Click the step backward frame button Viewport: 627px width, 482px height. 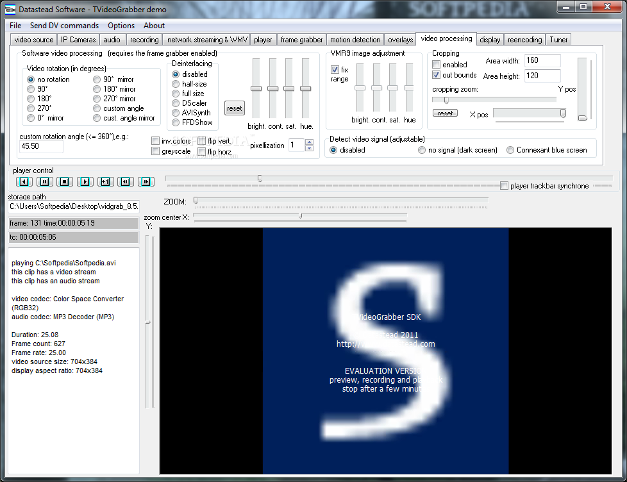(126, 182)
